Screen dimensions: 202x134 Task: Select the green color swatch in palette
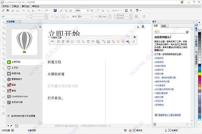tap(200, 71)
